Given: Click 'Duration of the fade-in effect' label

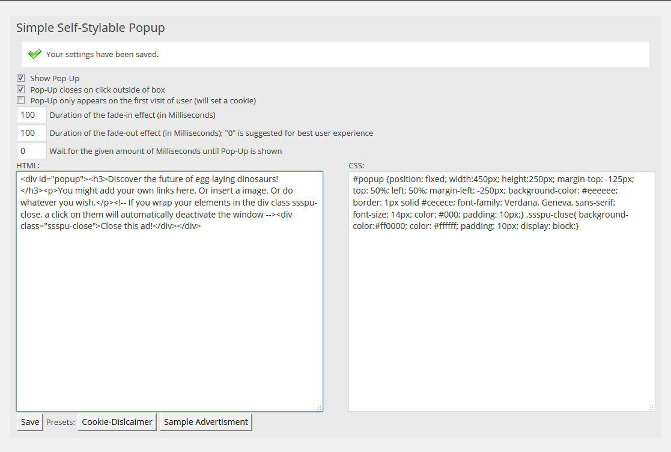Looking at the screenshot, I should tap(132, 115).
